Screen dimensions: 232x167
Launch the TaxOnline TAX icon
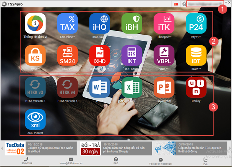click(68, 23)
